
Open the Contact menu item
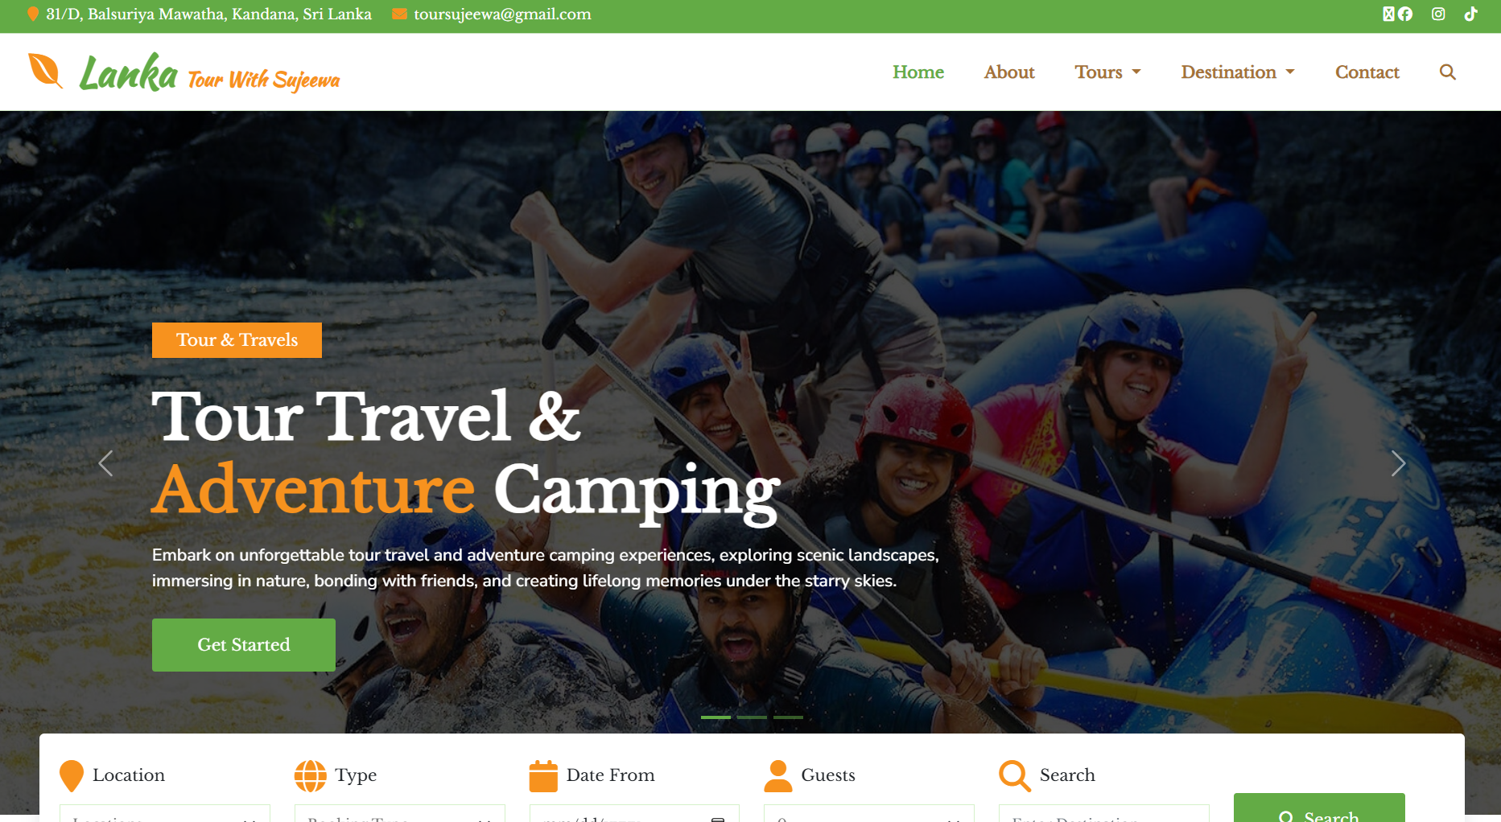tap(1367, 72)
